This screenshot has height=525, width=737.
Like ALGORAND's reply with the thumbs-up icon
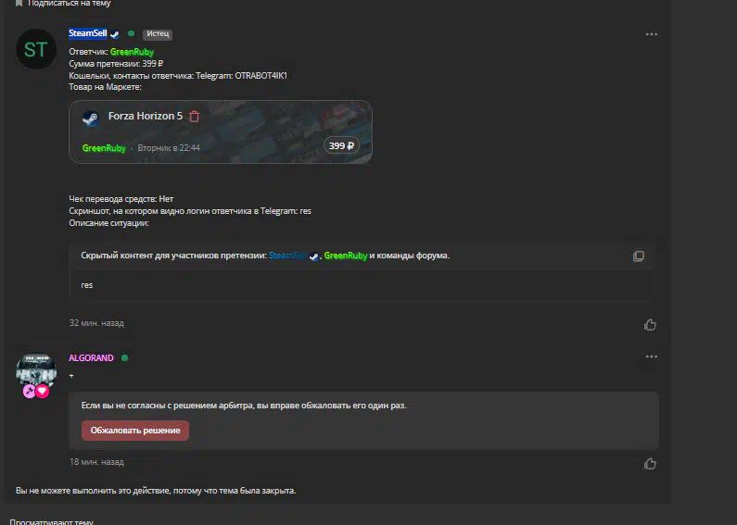tap(650, 464)
